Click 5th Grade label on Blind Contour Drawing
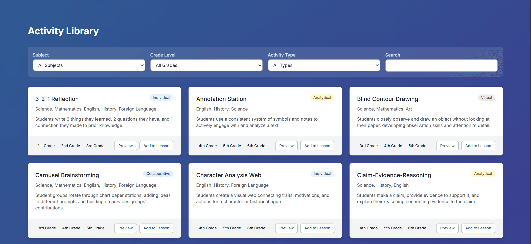531x244 pixels. (417, 146)
